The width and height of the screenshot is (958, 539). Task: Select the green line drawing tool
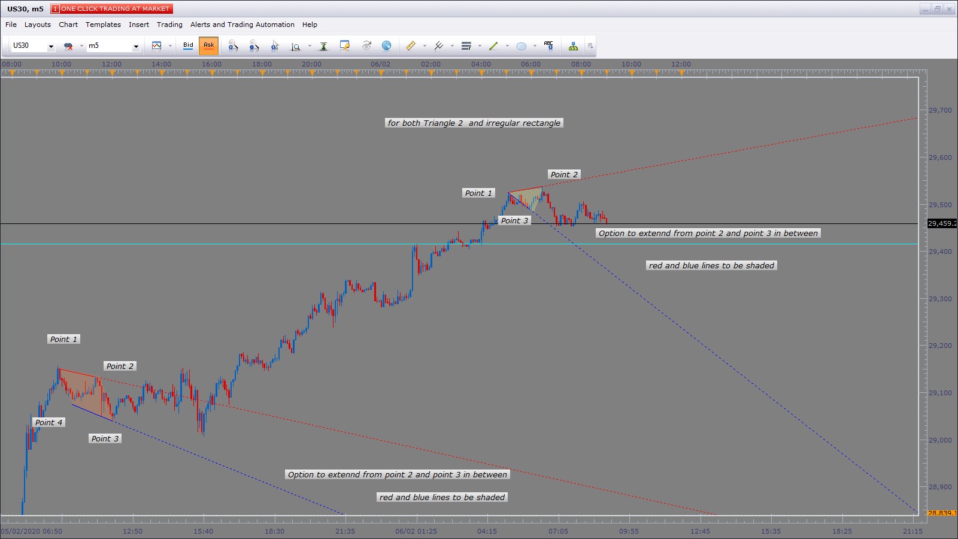coord(493,46)
